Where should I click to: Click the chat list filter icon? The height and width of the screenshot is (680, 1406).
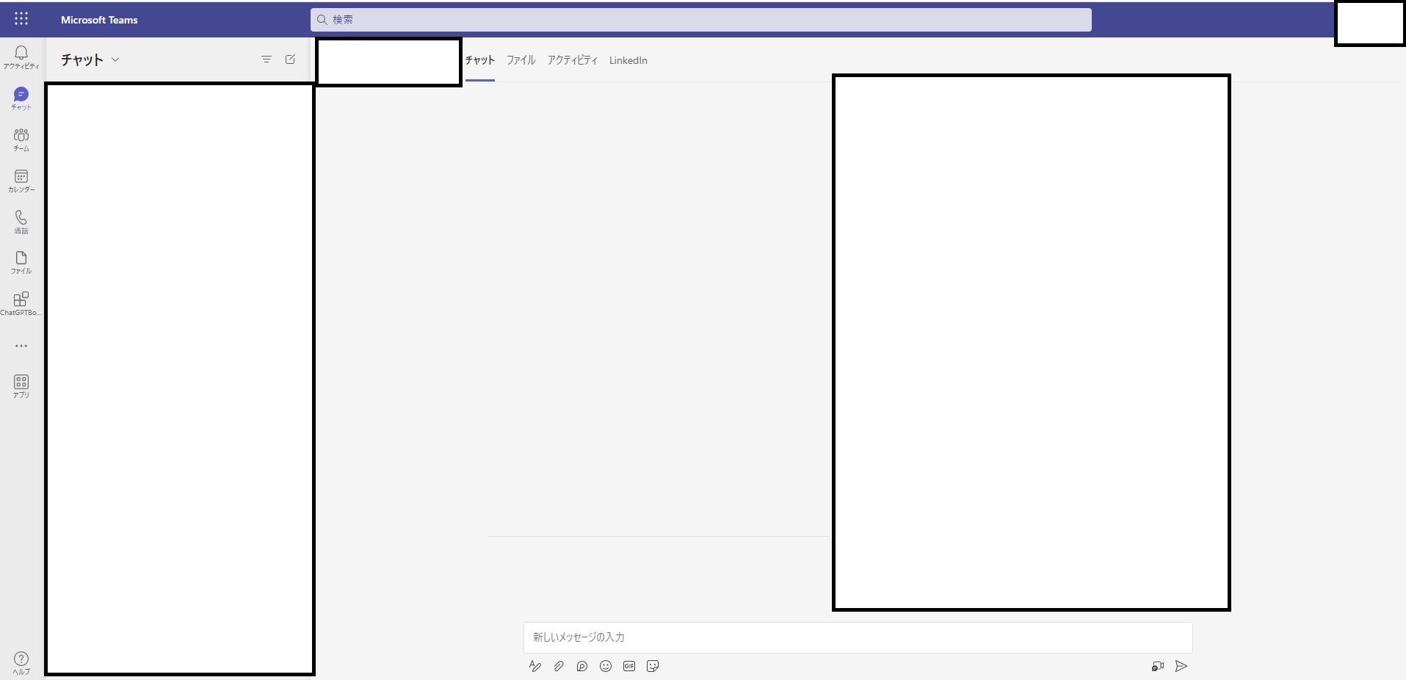(267, 59)
